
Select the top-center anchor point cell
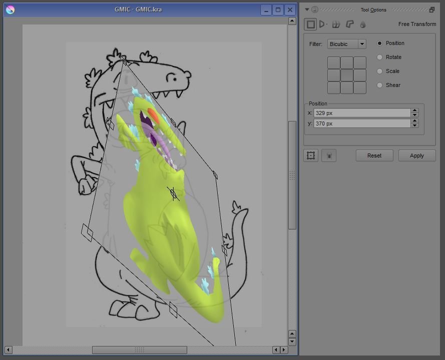click(x=347, y=62)
